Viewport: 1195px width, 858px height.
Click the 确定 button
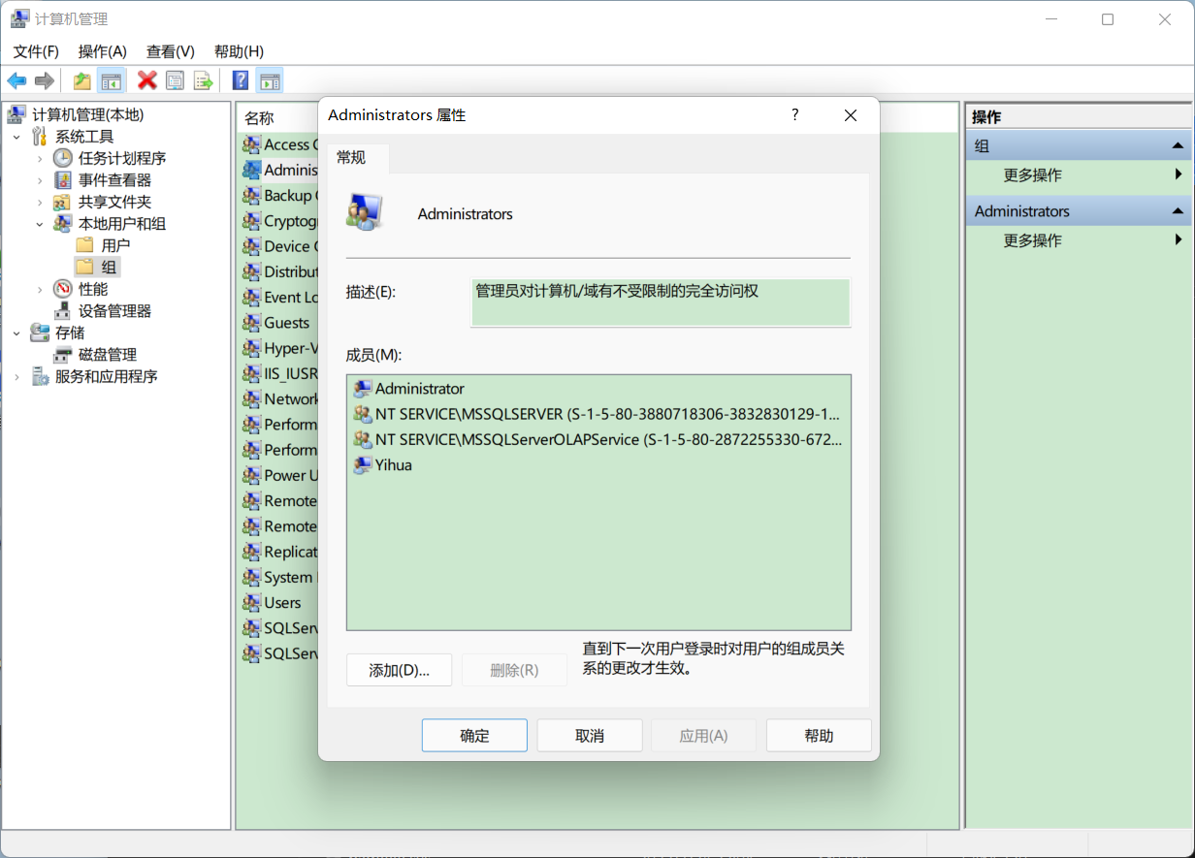coord(474,736)
